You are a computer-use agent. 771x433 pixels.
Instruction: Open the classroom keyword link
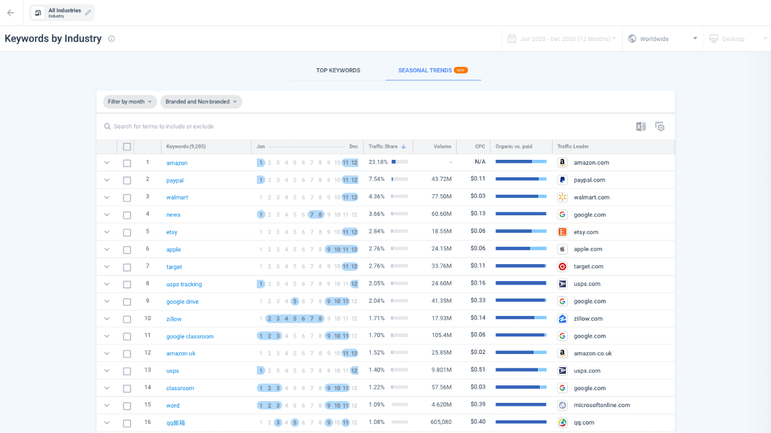tap(180, 388)
